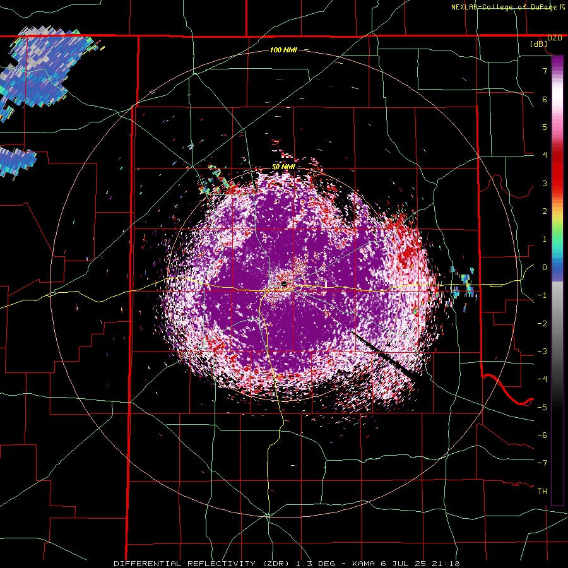This screenshot has height=568, width=568.
Task: Select the 4 tick on the color scale
Action: coord(545,155)
